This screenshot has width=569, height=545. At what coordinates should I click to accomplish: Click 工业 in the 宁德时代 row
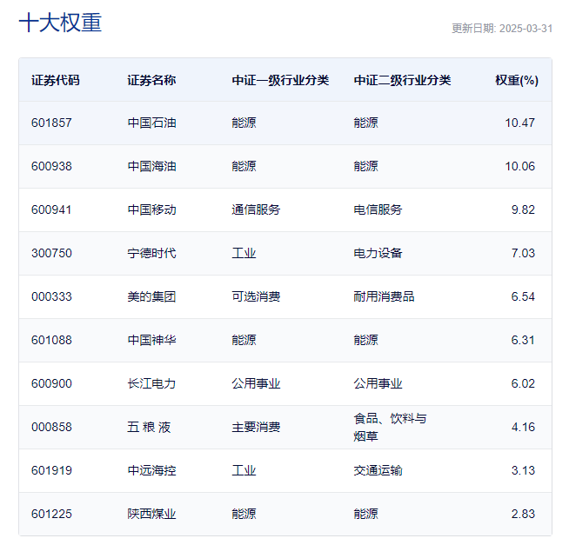tap(244, 253)
